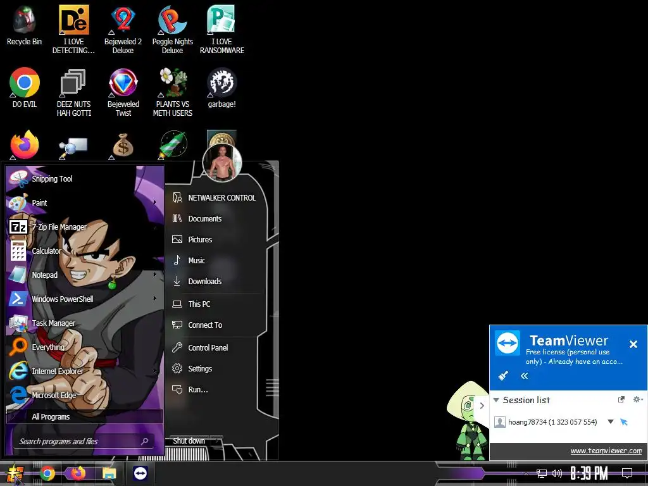Open the Firefox desktop shortcut
The width and height of the screenshot is (648, 486).
(25, 145)
